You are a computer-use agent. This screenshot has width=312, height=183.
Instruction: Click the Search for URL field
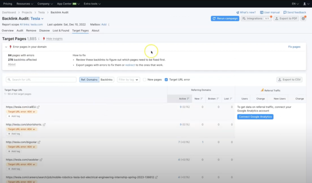click(x=41, y=80)
